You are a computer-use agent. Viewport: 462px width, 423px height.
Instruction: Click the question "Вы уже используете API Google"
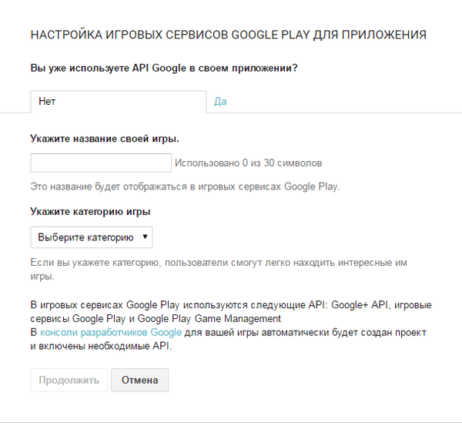[109, 68]
